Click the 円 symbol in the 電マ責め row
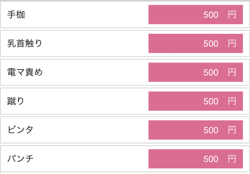This screenshot has width=250, height=174. coord(232,72)
